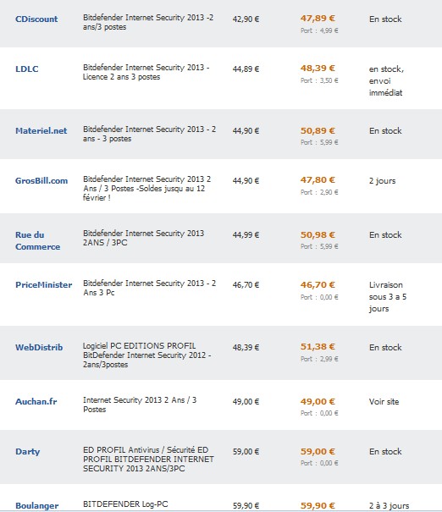Open the PriceMinister merchant link
This screenshot has width=442, height=512.
click(44, 284)
